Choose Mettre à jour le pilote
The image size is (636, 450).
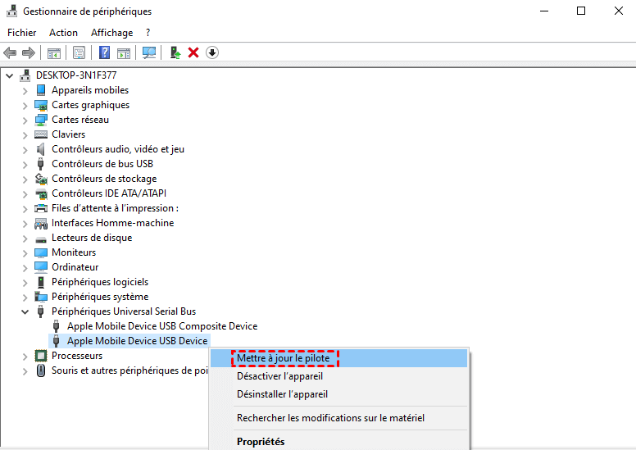tap(284, 358)
